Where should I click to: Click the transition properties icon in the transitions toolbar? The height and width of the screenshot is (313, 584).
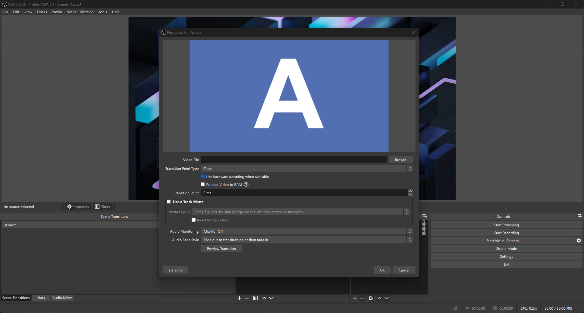255,298
